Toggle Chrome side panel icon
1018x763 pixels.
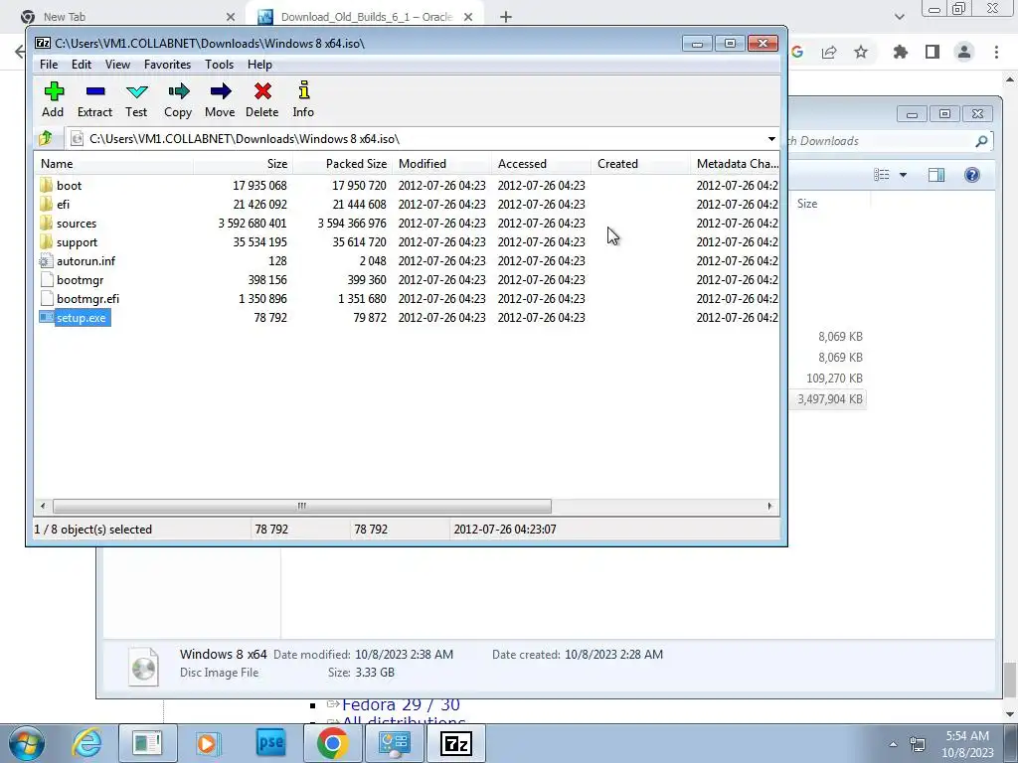(933, 52)
